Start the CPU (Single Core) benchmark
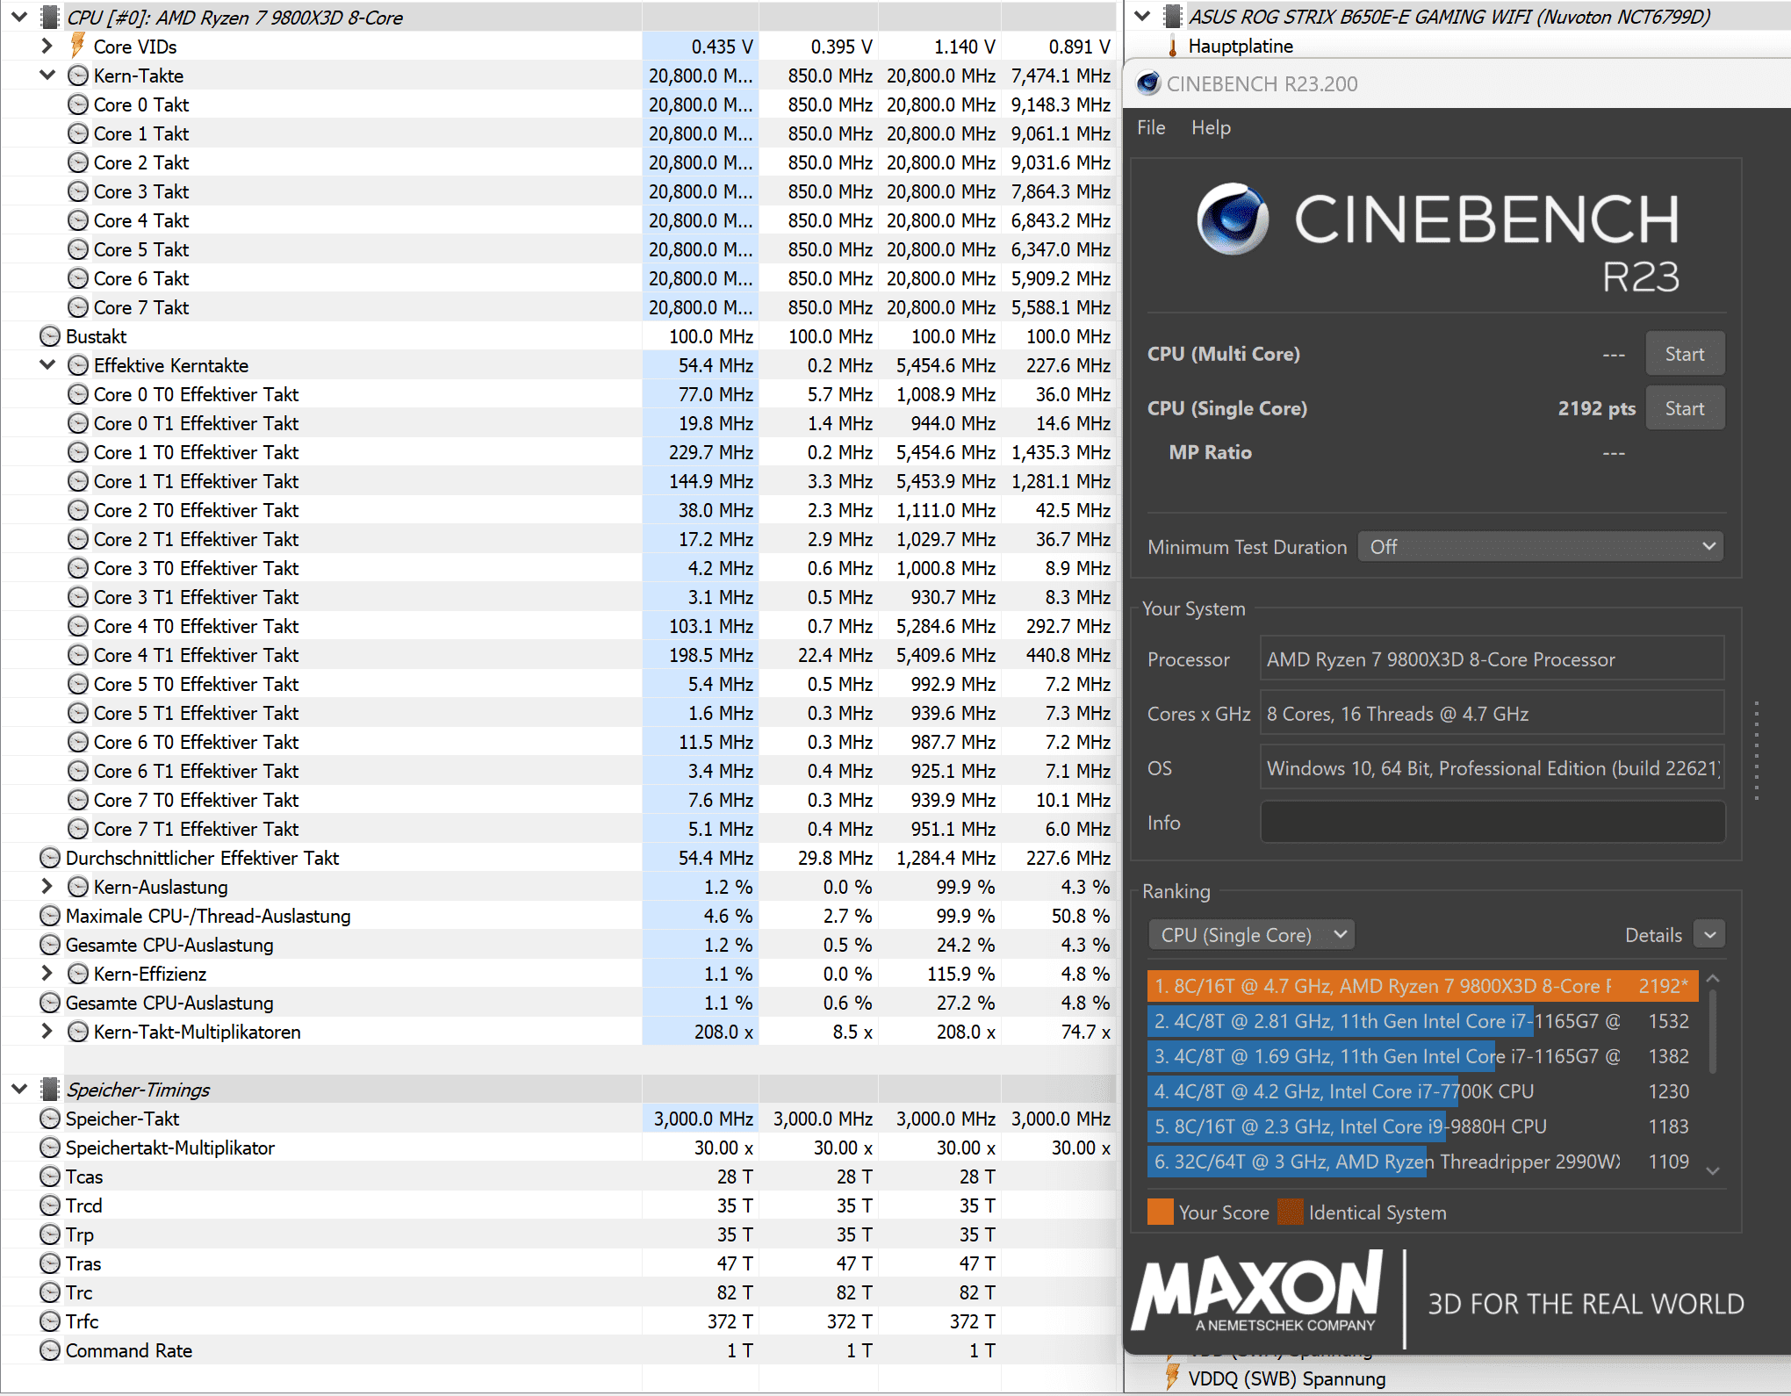The image size is (1791, 1396). point(1683,408)
